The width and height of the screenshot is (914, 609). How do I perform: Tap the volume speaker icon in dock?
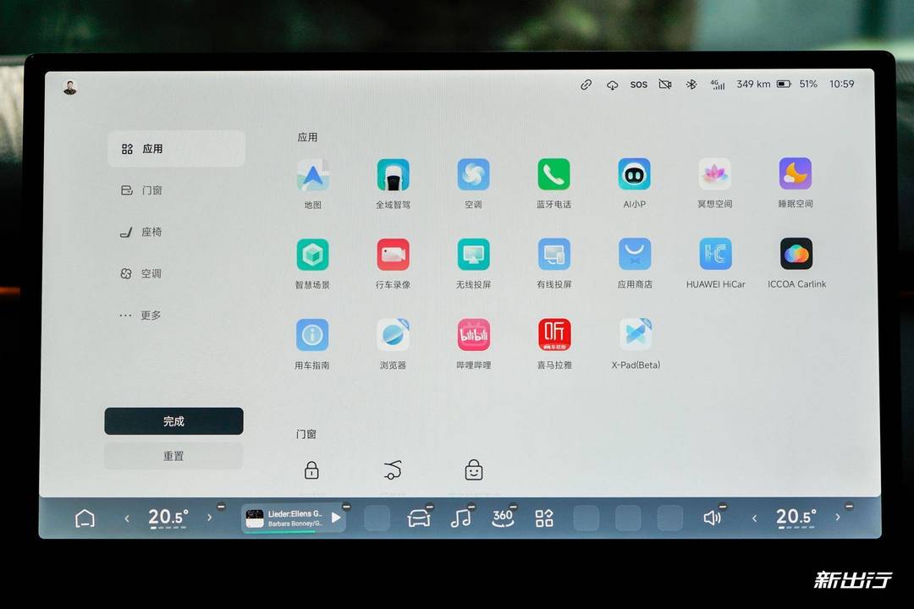713,518
